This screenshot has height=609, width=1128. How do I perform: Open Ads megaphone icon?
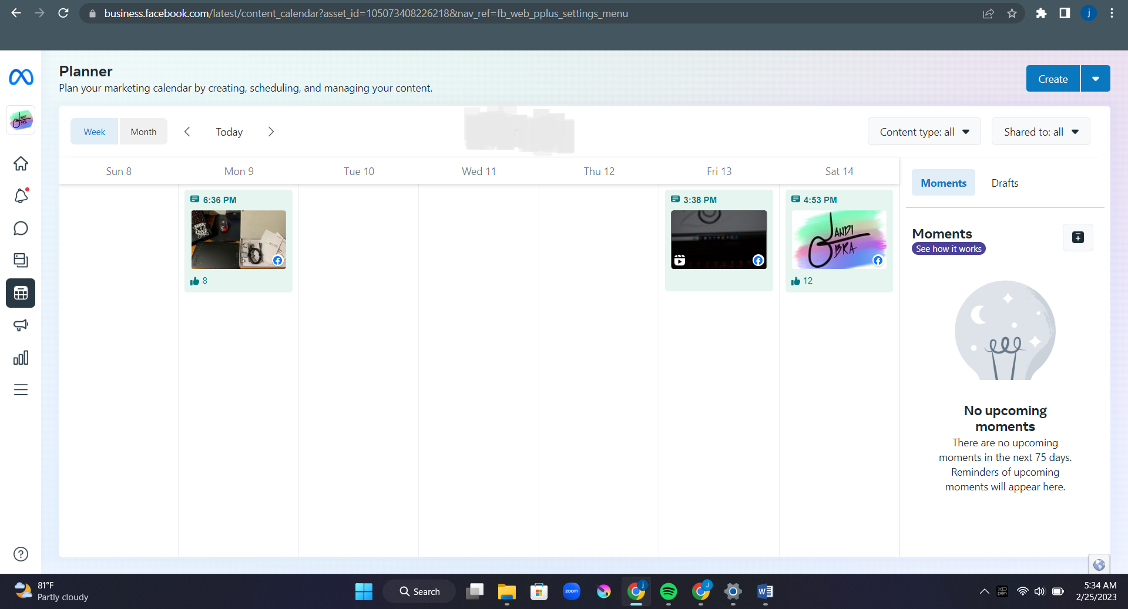click(21, 325)
